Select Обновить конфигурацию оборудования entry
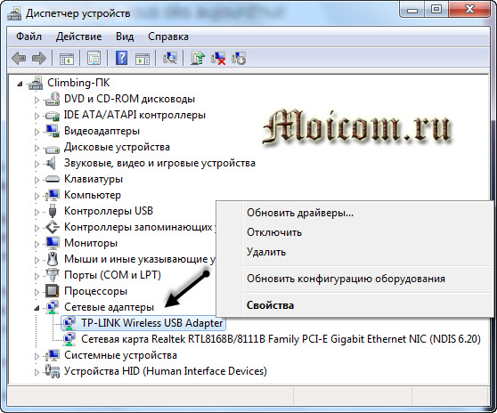The height and width of the screenshot is (413, 497). tap(346, 279)
